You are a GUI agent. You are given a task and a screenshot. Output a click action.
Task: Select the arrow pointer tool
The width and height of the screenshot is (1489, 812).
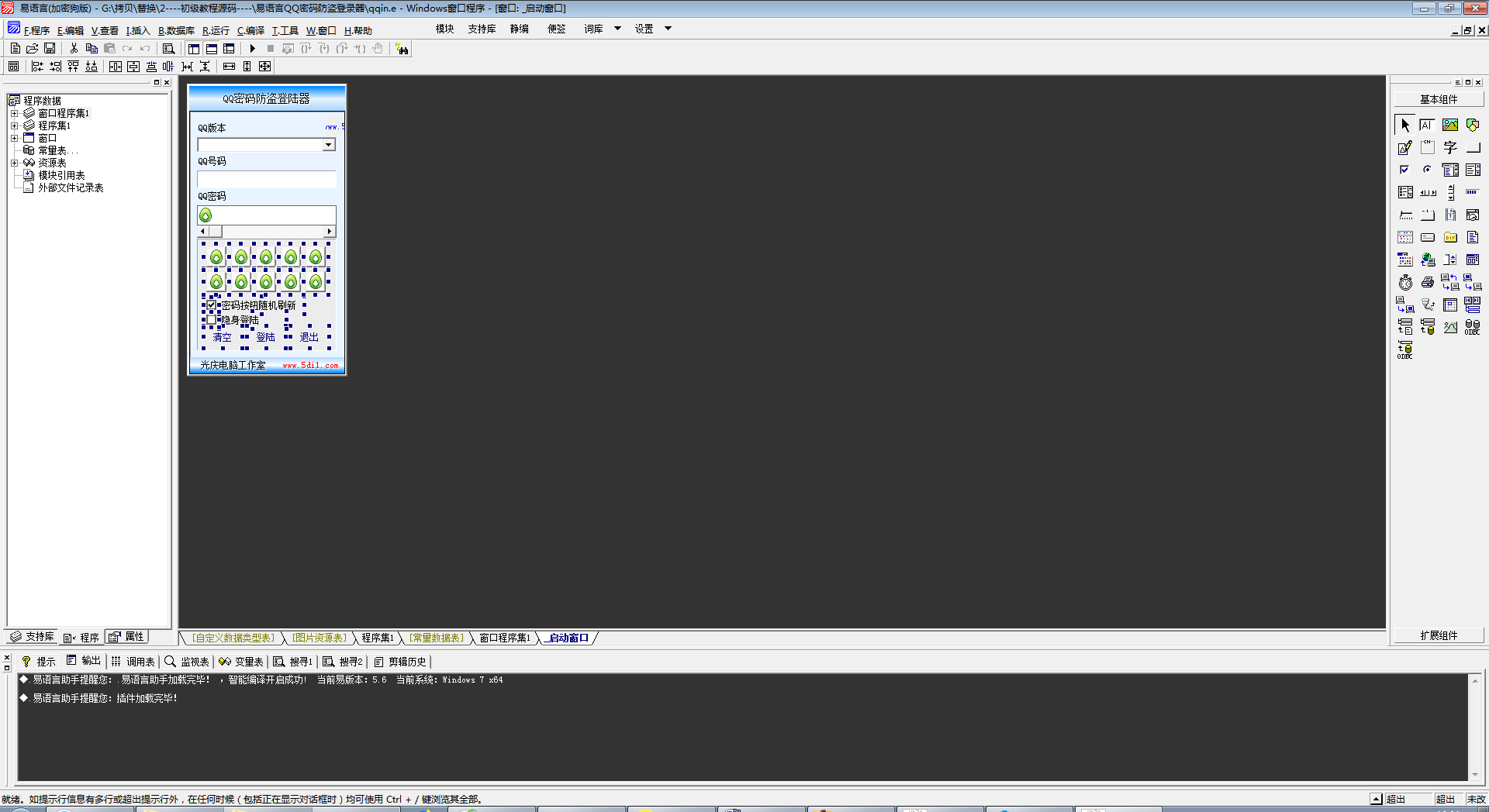[1405, 125]
